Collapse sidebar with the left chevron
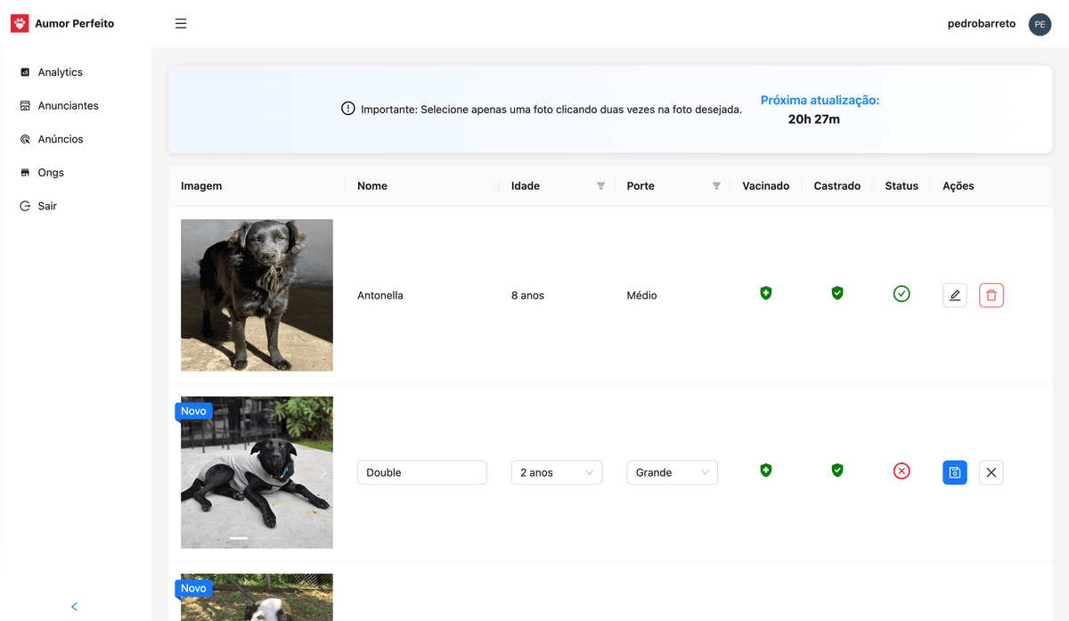Screen dimensions: 1069x621 click(x=75, y=607)
